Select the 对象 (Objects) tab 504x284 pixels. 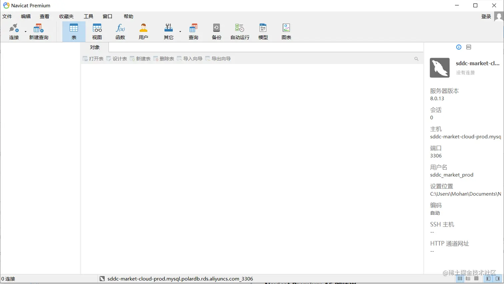(x=95, y=47)
